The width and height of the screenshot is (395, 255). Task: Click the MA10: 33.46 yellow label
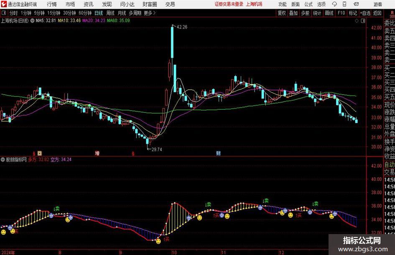click(69, 21)
